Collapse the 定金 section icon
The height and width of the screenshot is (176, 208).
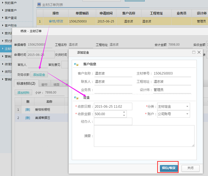point(76,98)
